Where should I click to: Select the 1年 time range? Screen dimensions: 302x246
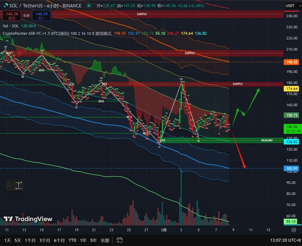click(x=83, y=240)
